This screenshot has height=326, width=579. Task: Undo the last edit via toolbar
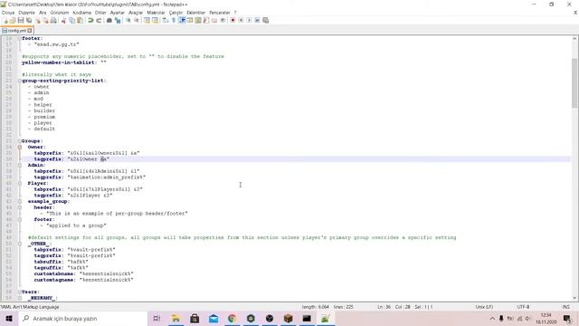(x=90, y=20)
